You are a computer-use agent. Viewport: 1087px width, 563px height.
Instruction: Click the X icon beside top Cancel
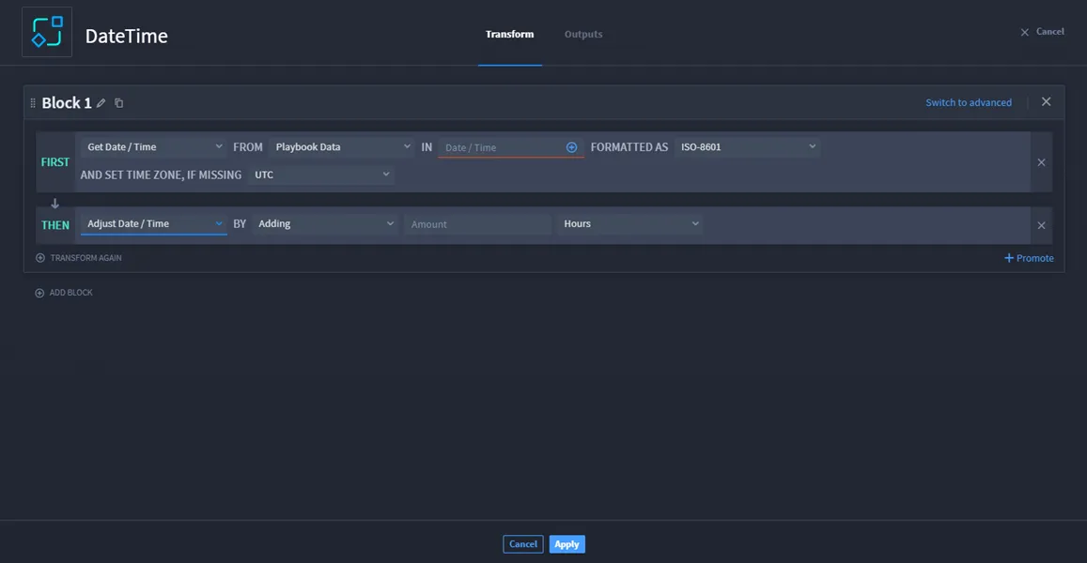pos(1025,33)
